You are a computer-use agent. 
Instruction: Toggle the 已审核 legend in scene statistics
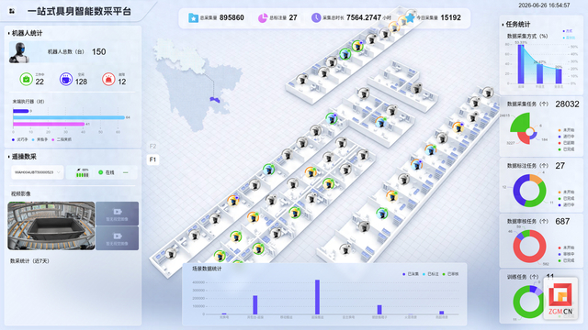pyautogui.click(x=450, y=274)
